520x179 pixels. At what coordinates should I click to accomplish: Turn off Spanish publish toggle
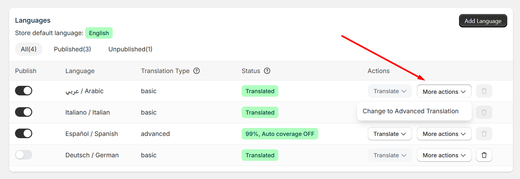coord(24,133)
